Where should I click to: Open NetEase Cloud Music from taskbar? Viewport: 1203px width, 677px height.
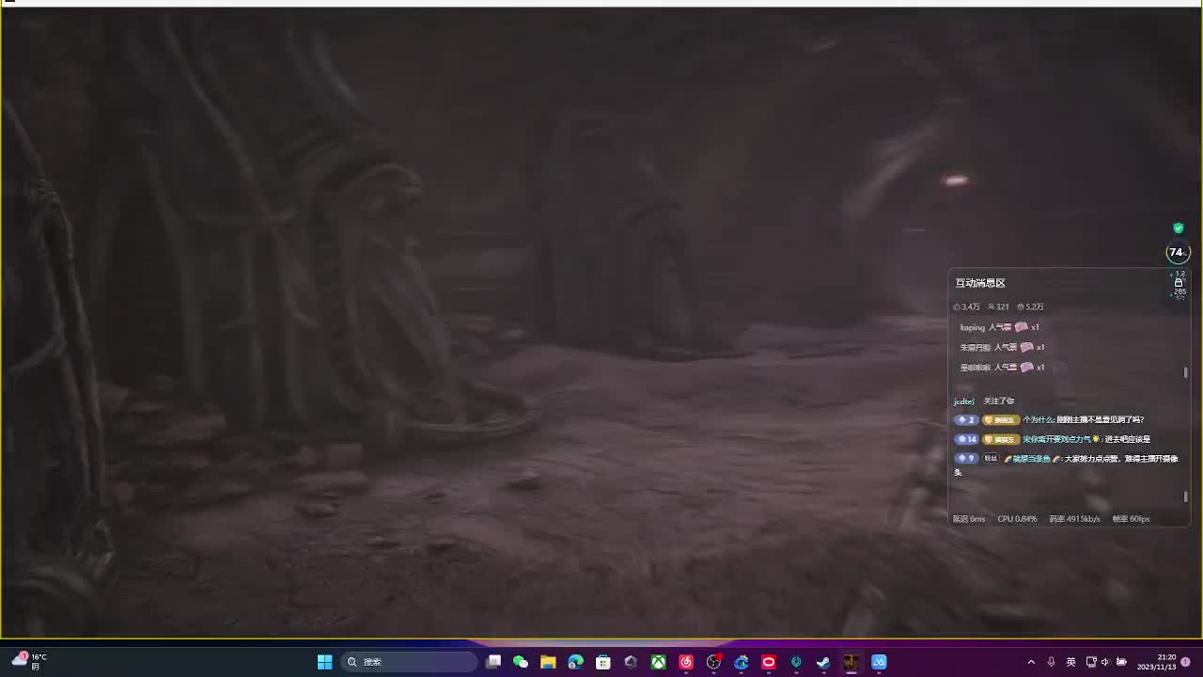tap(686, 662)
